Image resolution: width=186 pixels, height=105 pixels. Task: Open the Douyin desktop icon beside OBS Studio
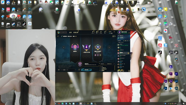pyautogui.click(x=24, y=24)
